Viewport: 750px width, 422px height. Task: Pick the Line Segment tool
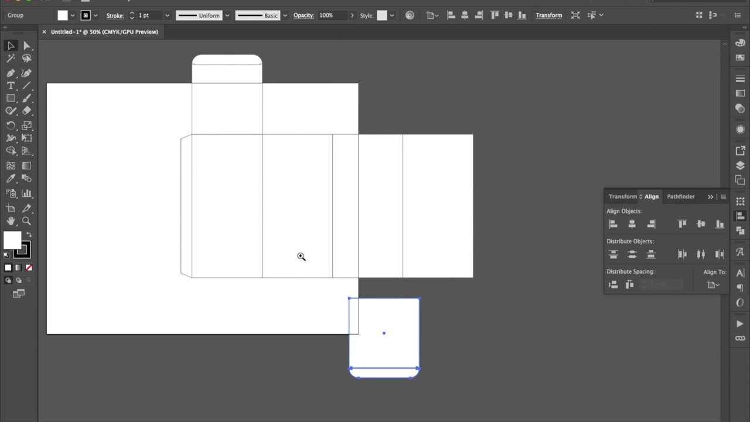26,86
